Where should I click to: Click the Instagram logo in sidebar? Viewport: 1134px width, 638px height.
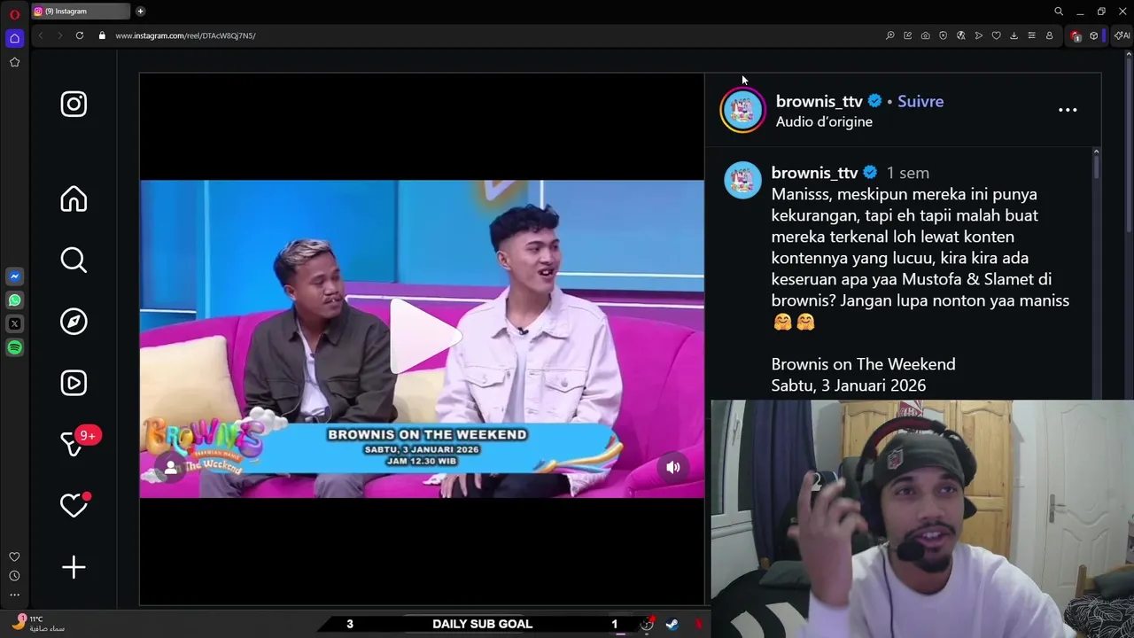click(x=74, y=104)
